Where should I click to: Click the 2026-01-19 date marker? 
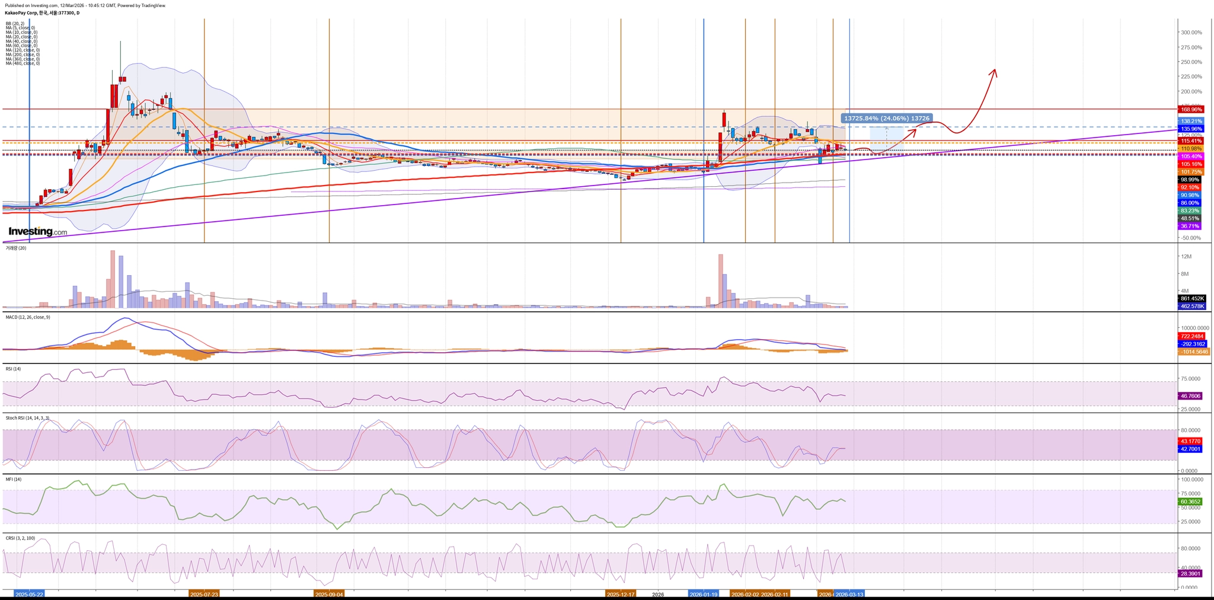point(704,594)
